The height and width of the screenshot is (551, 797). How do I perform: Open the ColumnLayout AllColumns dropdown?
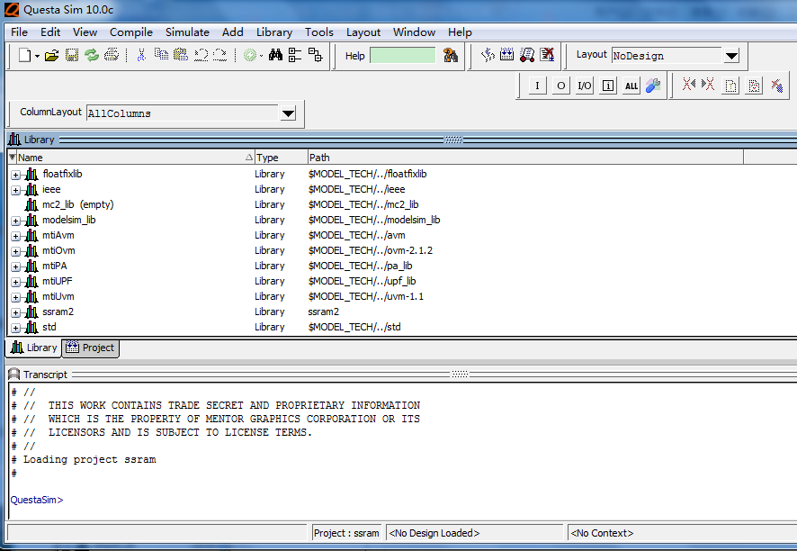click(288, 113)
